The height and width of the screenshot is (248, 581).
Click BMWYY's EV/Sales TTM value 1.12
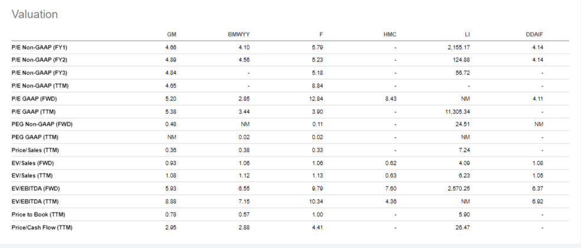(244, 175)
